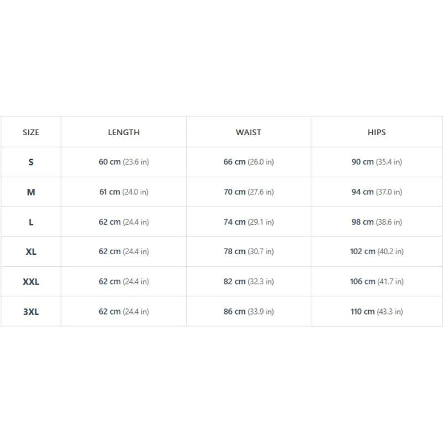Click the 3XL size row label

tap(31, 312)
